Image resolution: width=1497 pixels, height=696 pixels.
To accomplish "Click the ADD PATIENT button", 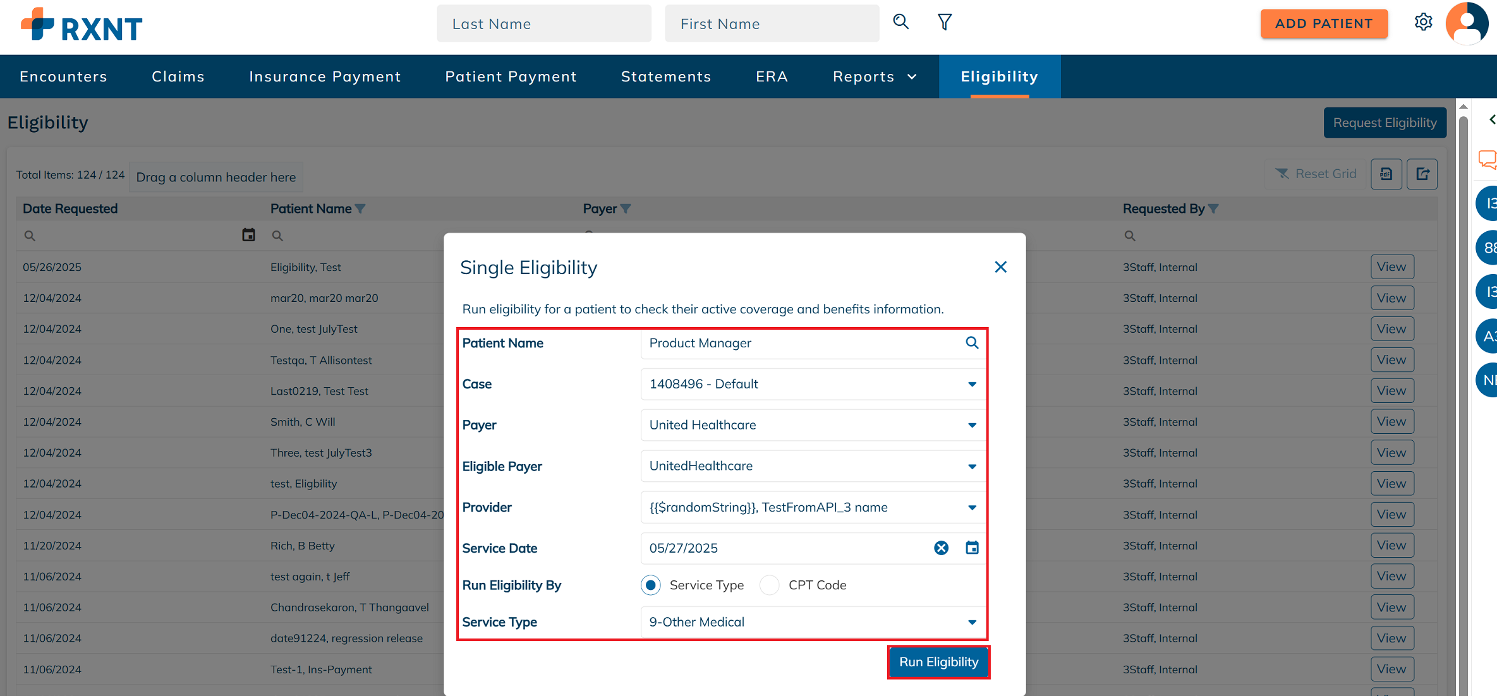I will pyautogui.click(x=1324, y=23).
